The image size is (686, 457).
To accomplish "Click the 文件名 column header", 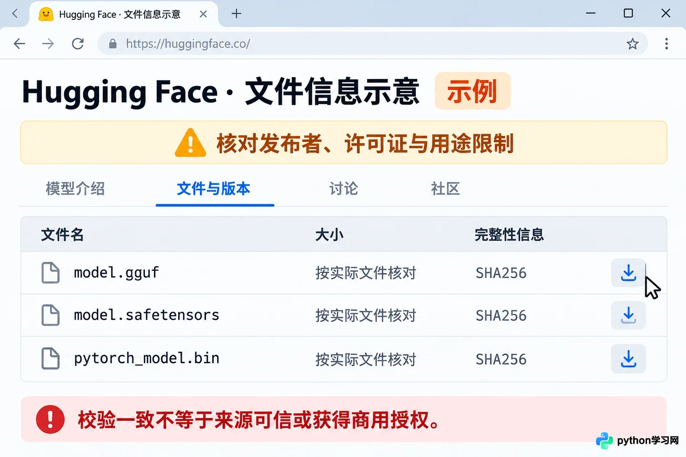I will (x=62, y=235).
